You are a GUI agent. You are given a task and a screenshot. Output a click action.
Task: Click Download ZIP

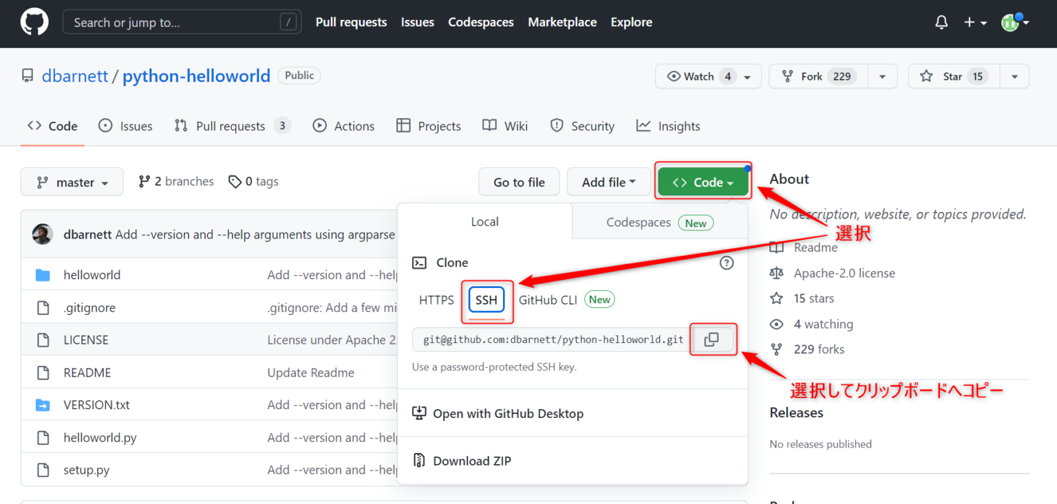[471, 461]
